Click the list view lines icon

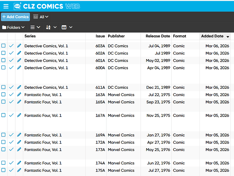[x=32, y=27]
